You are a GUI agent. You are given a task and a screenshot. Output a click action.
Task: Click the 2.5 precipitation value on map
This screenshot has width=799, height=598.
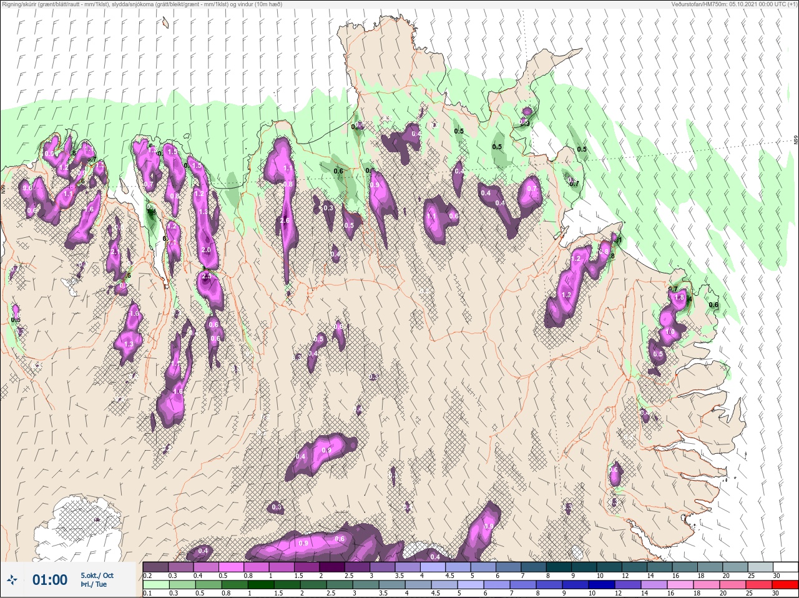coord(207,276)
